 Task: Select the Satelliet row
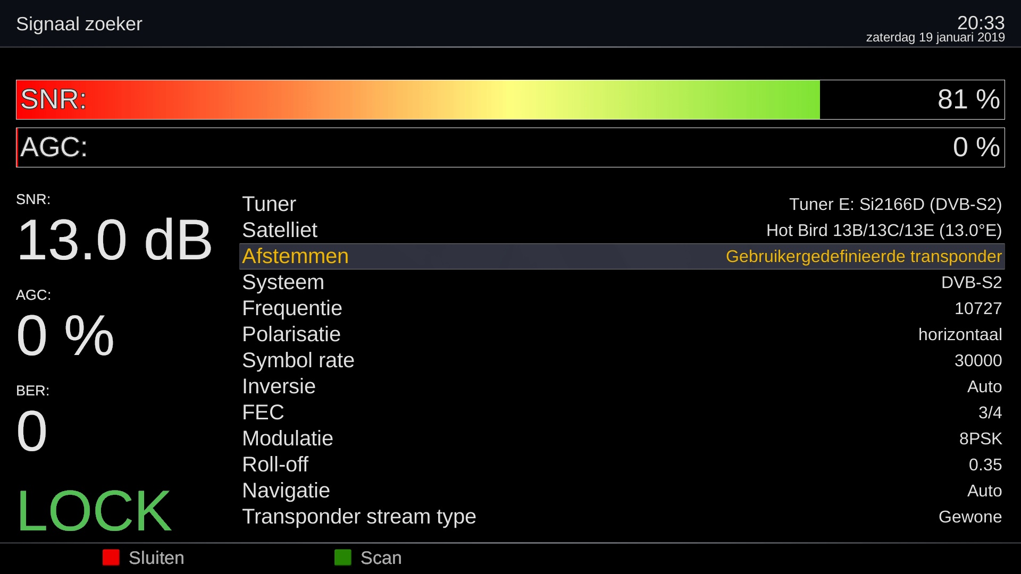[x=621, y=230]
